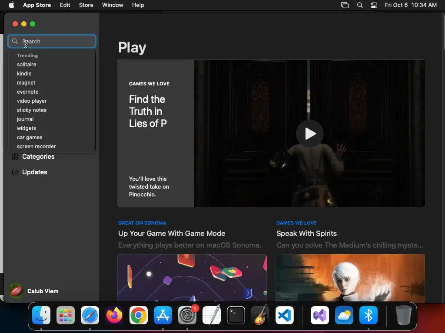This screenshot has width=445, height=333.
Task: Open Updates in the sidebar
Action: [x=35, y=172]
